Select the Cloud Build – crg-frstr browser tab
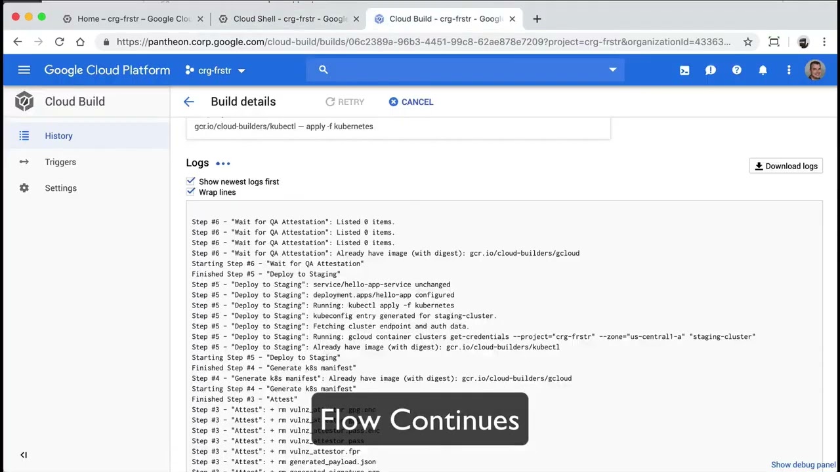The width and height of the screenshot is (840, 472). coord(446,19)
